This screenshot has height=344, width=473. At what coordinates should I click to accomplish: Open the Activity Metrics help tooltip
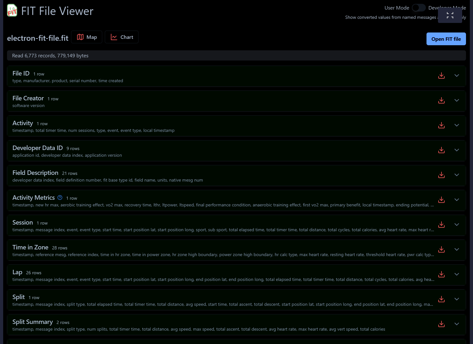[x=60, y=197]
